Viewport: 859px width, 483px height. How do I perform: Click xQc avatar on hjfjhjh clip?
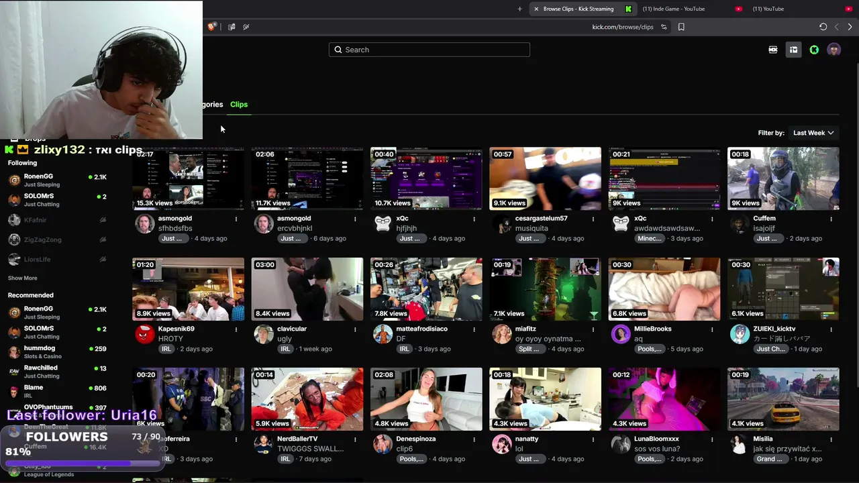(383, 224)
